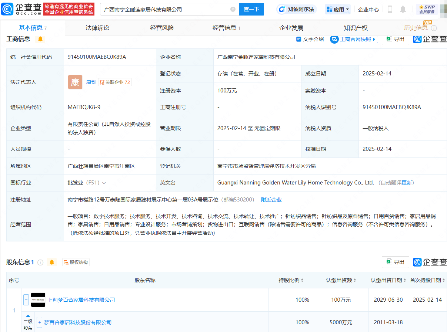This screenshot has height=332, width=447.
Task: Switch to 经营风险 tab
Action: tap(162, 28)
